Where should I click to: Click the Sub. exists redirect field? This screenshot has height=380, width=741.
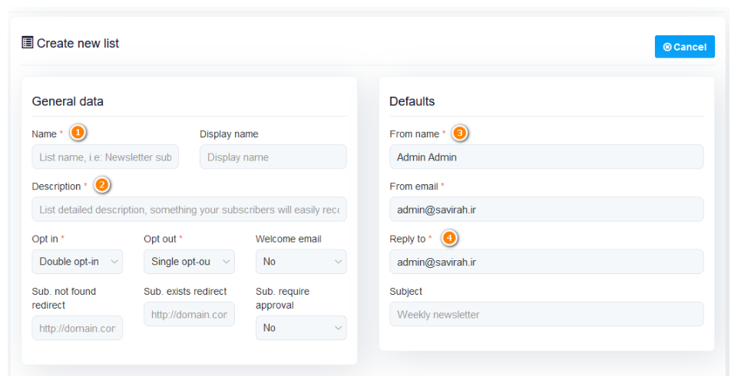[x=189, y=314]
